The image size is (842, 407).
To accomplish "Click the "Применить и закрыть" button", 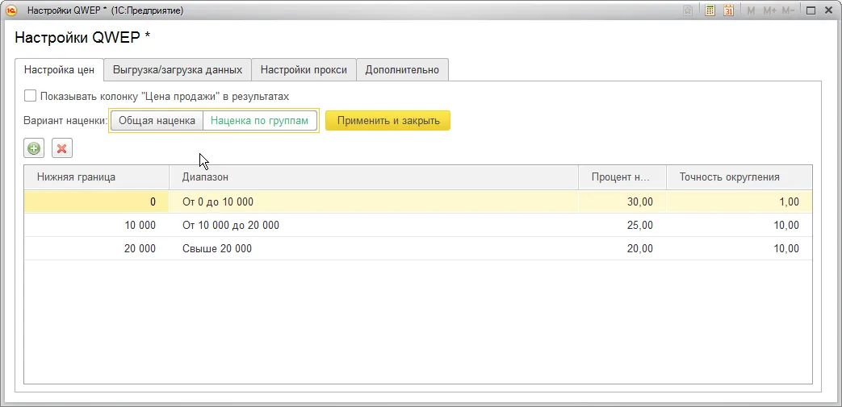I will pyautogui.click(x=387, y=121).
